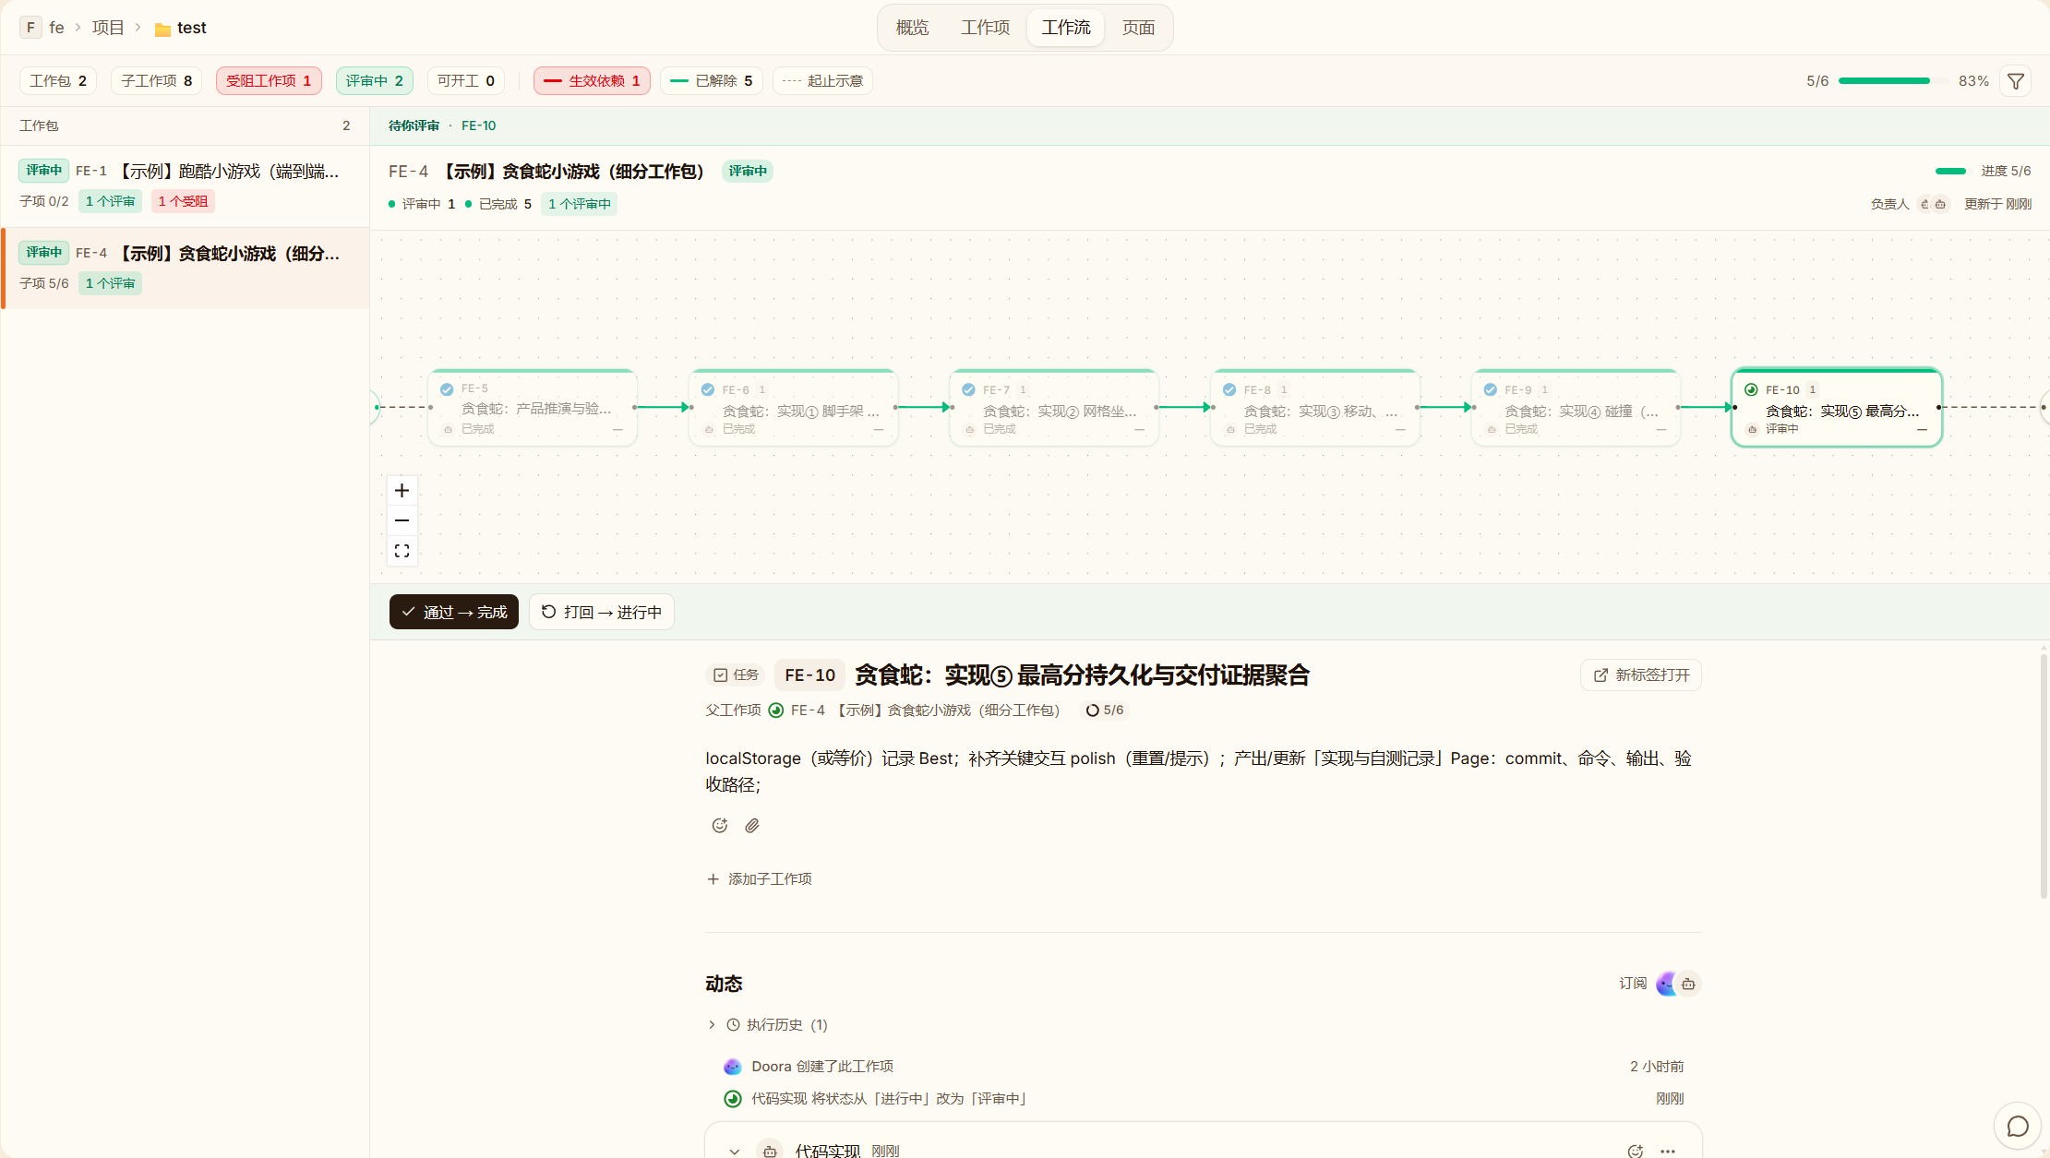Click the 1 个受阻 badge

[x=183, y=201]
